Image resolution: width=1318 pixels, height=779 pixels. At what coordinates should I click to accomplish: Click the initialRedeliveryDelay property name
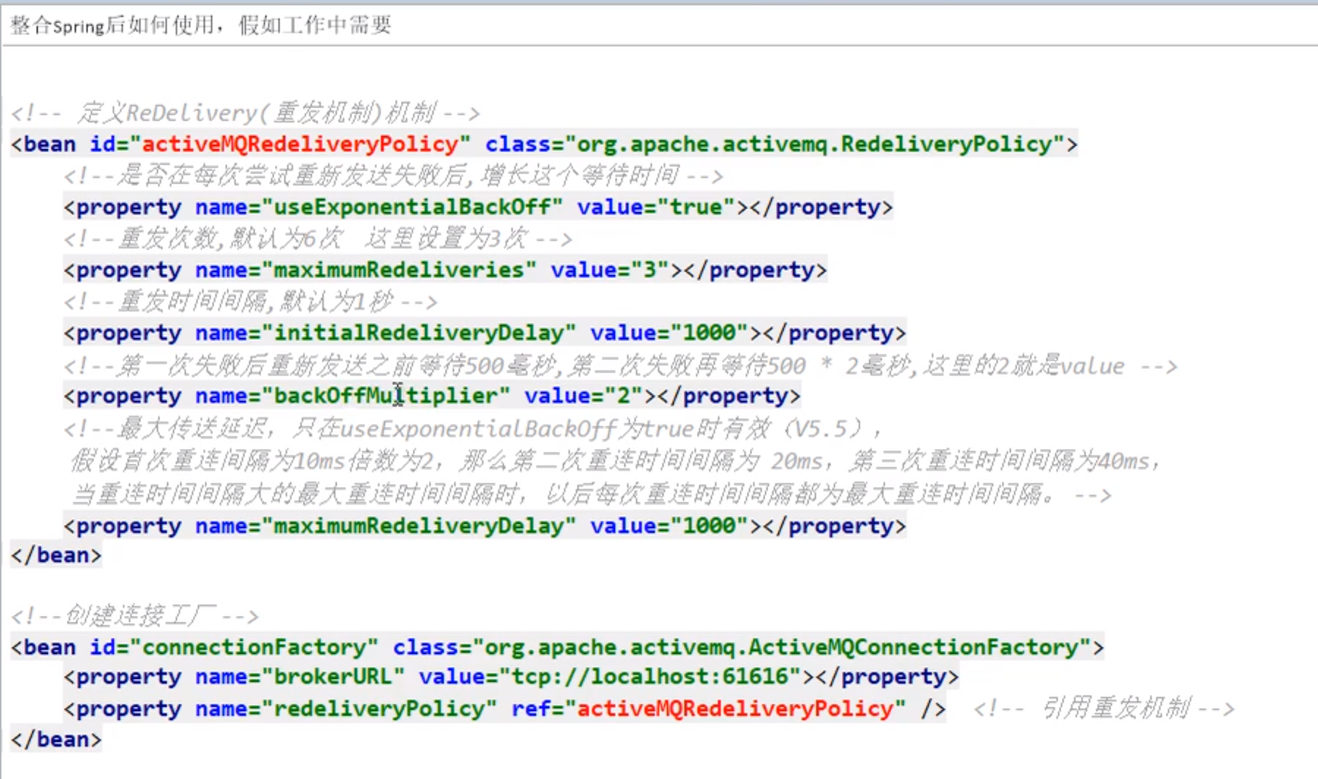tap(418, 333)
